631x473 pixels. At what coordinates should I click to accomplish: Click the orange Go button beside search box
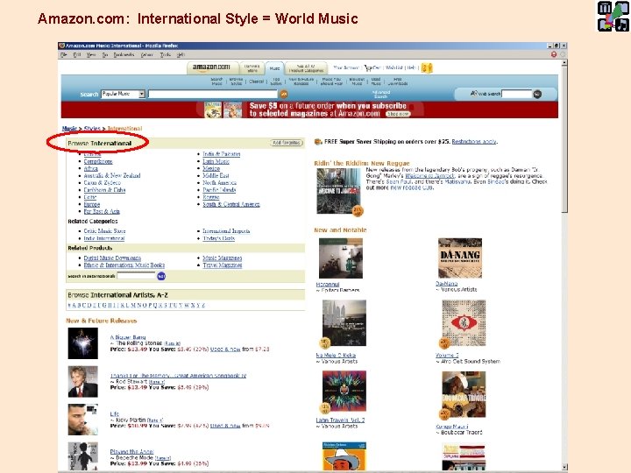(x=284, y=94)
